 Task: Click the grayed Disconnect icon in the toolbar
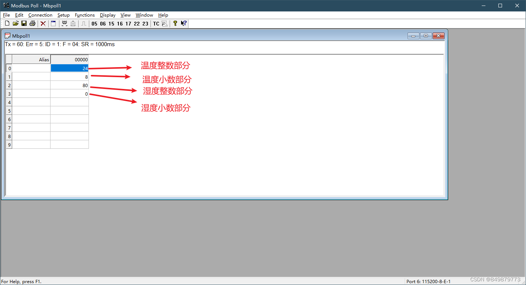point(73,24)
